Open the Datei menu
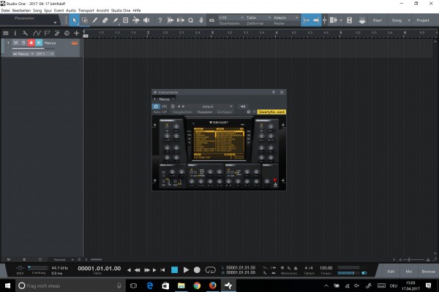The image size is (439, 292). pyautogui.click(x=6, y=10)
